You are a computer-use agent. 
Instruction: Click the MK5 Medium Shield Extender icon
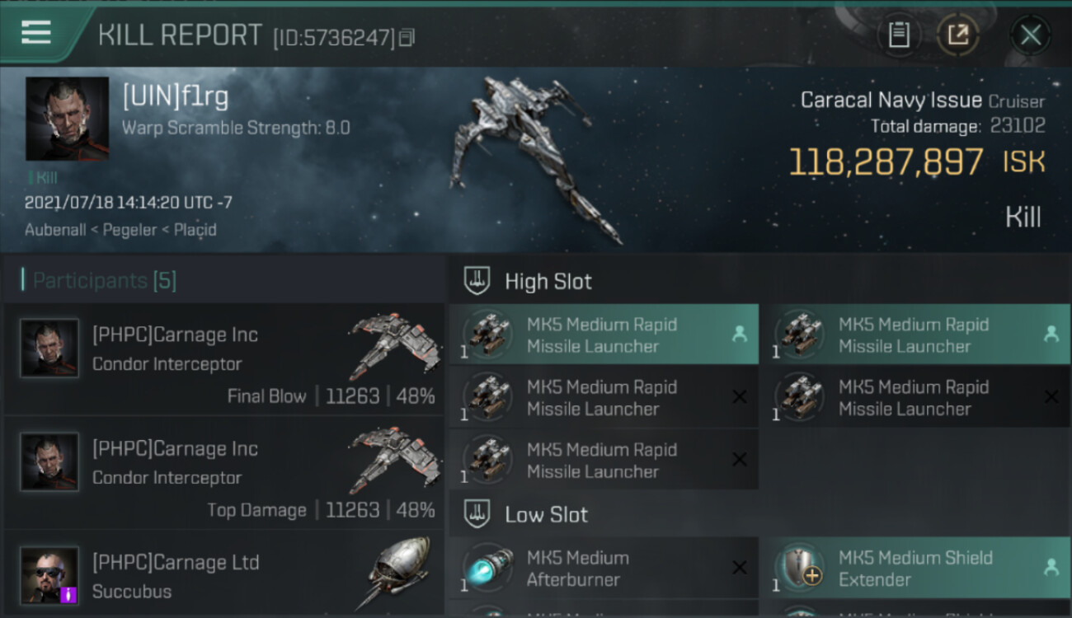(x=801, y=568)
